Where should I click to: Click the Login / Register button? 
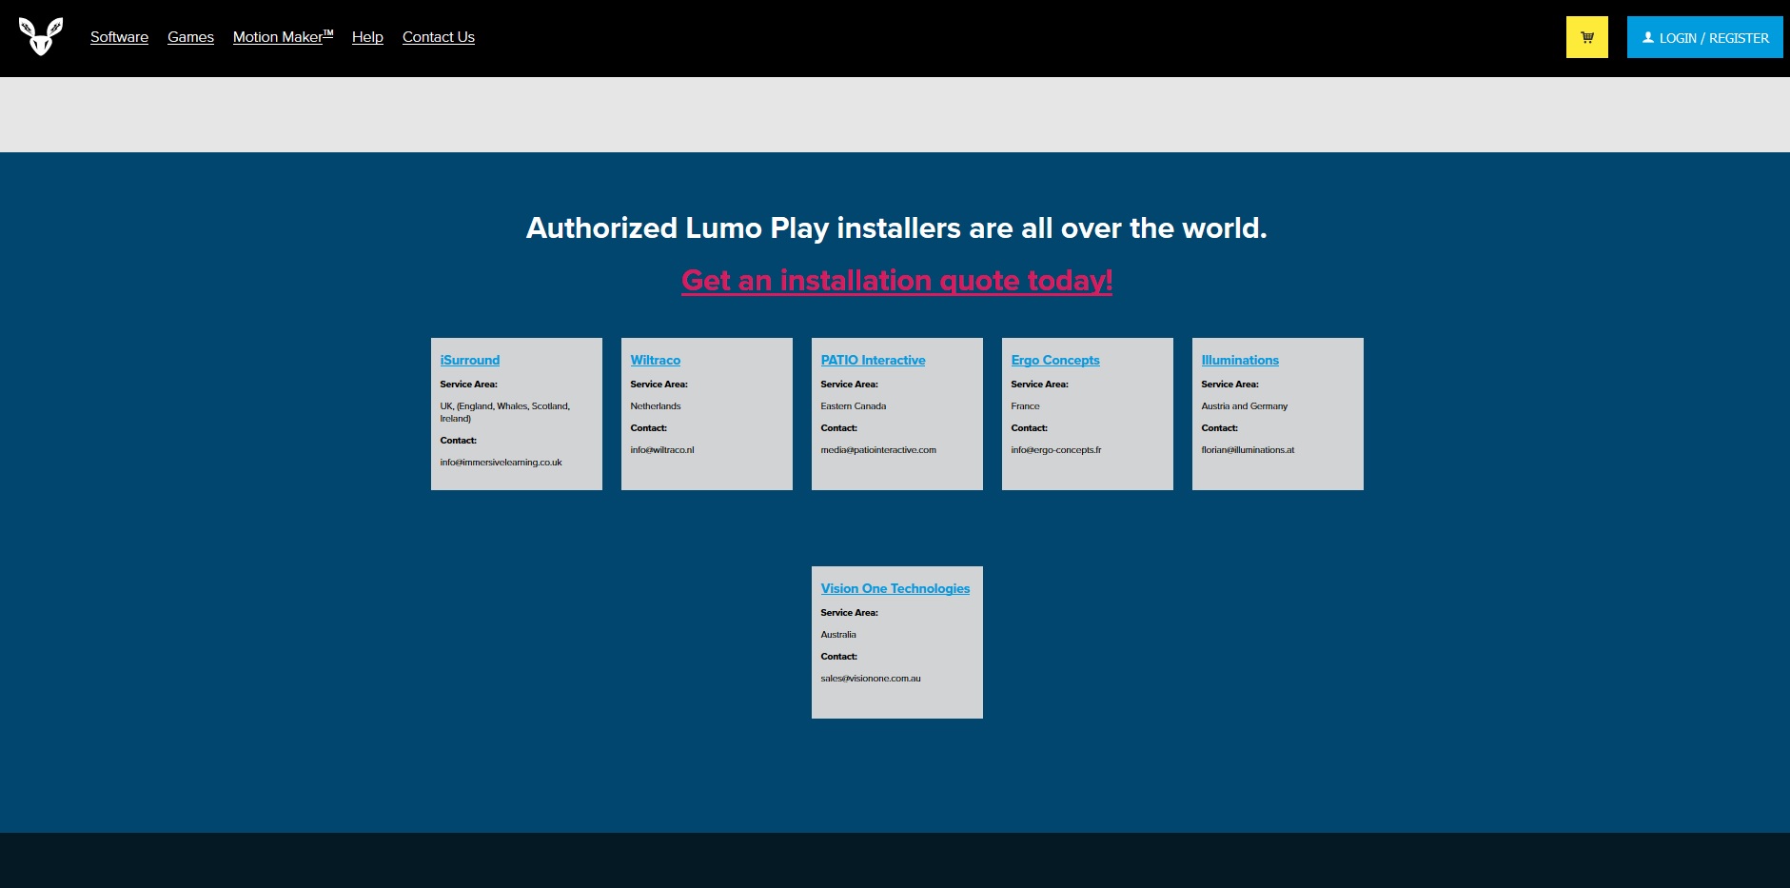click(x=1704, y=38)
